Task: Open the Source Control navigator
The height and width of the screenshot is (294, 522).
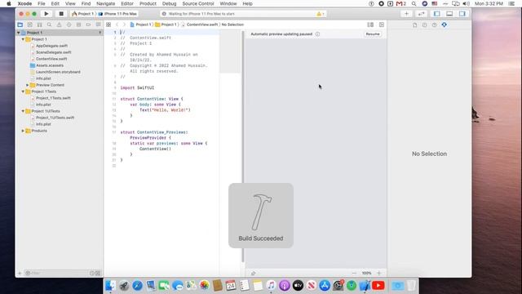Action: (29, 24)
